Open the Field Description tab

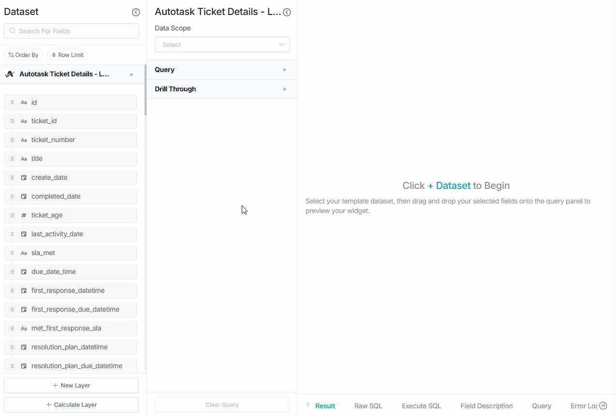[486, 406]
